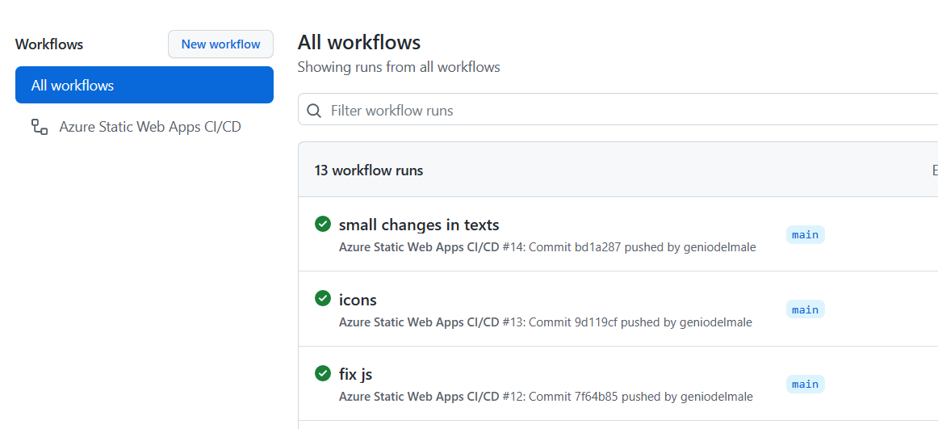
Task: Click the green success check for fix js run
Action: click(323, 373)
